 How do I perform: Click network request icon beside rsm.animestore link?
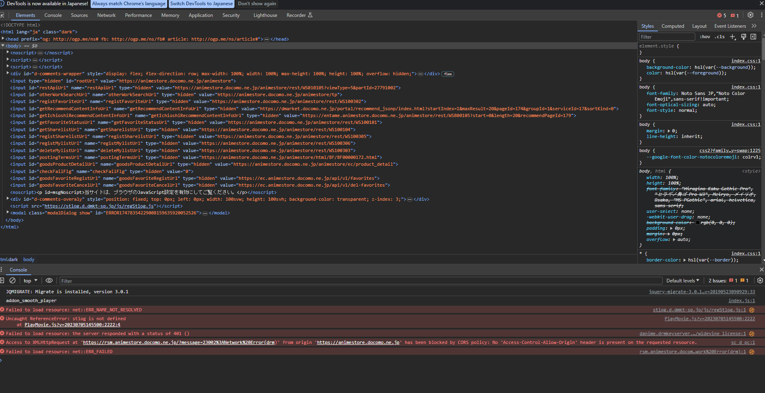(x=752, y=352)
